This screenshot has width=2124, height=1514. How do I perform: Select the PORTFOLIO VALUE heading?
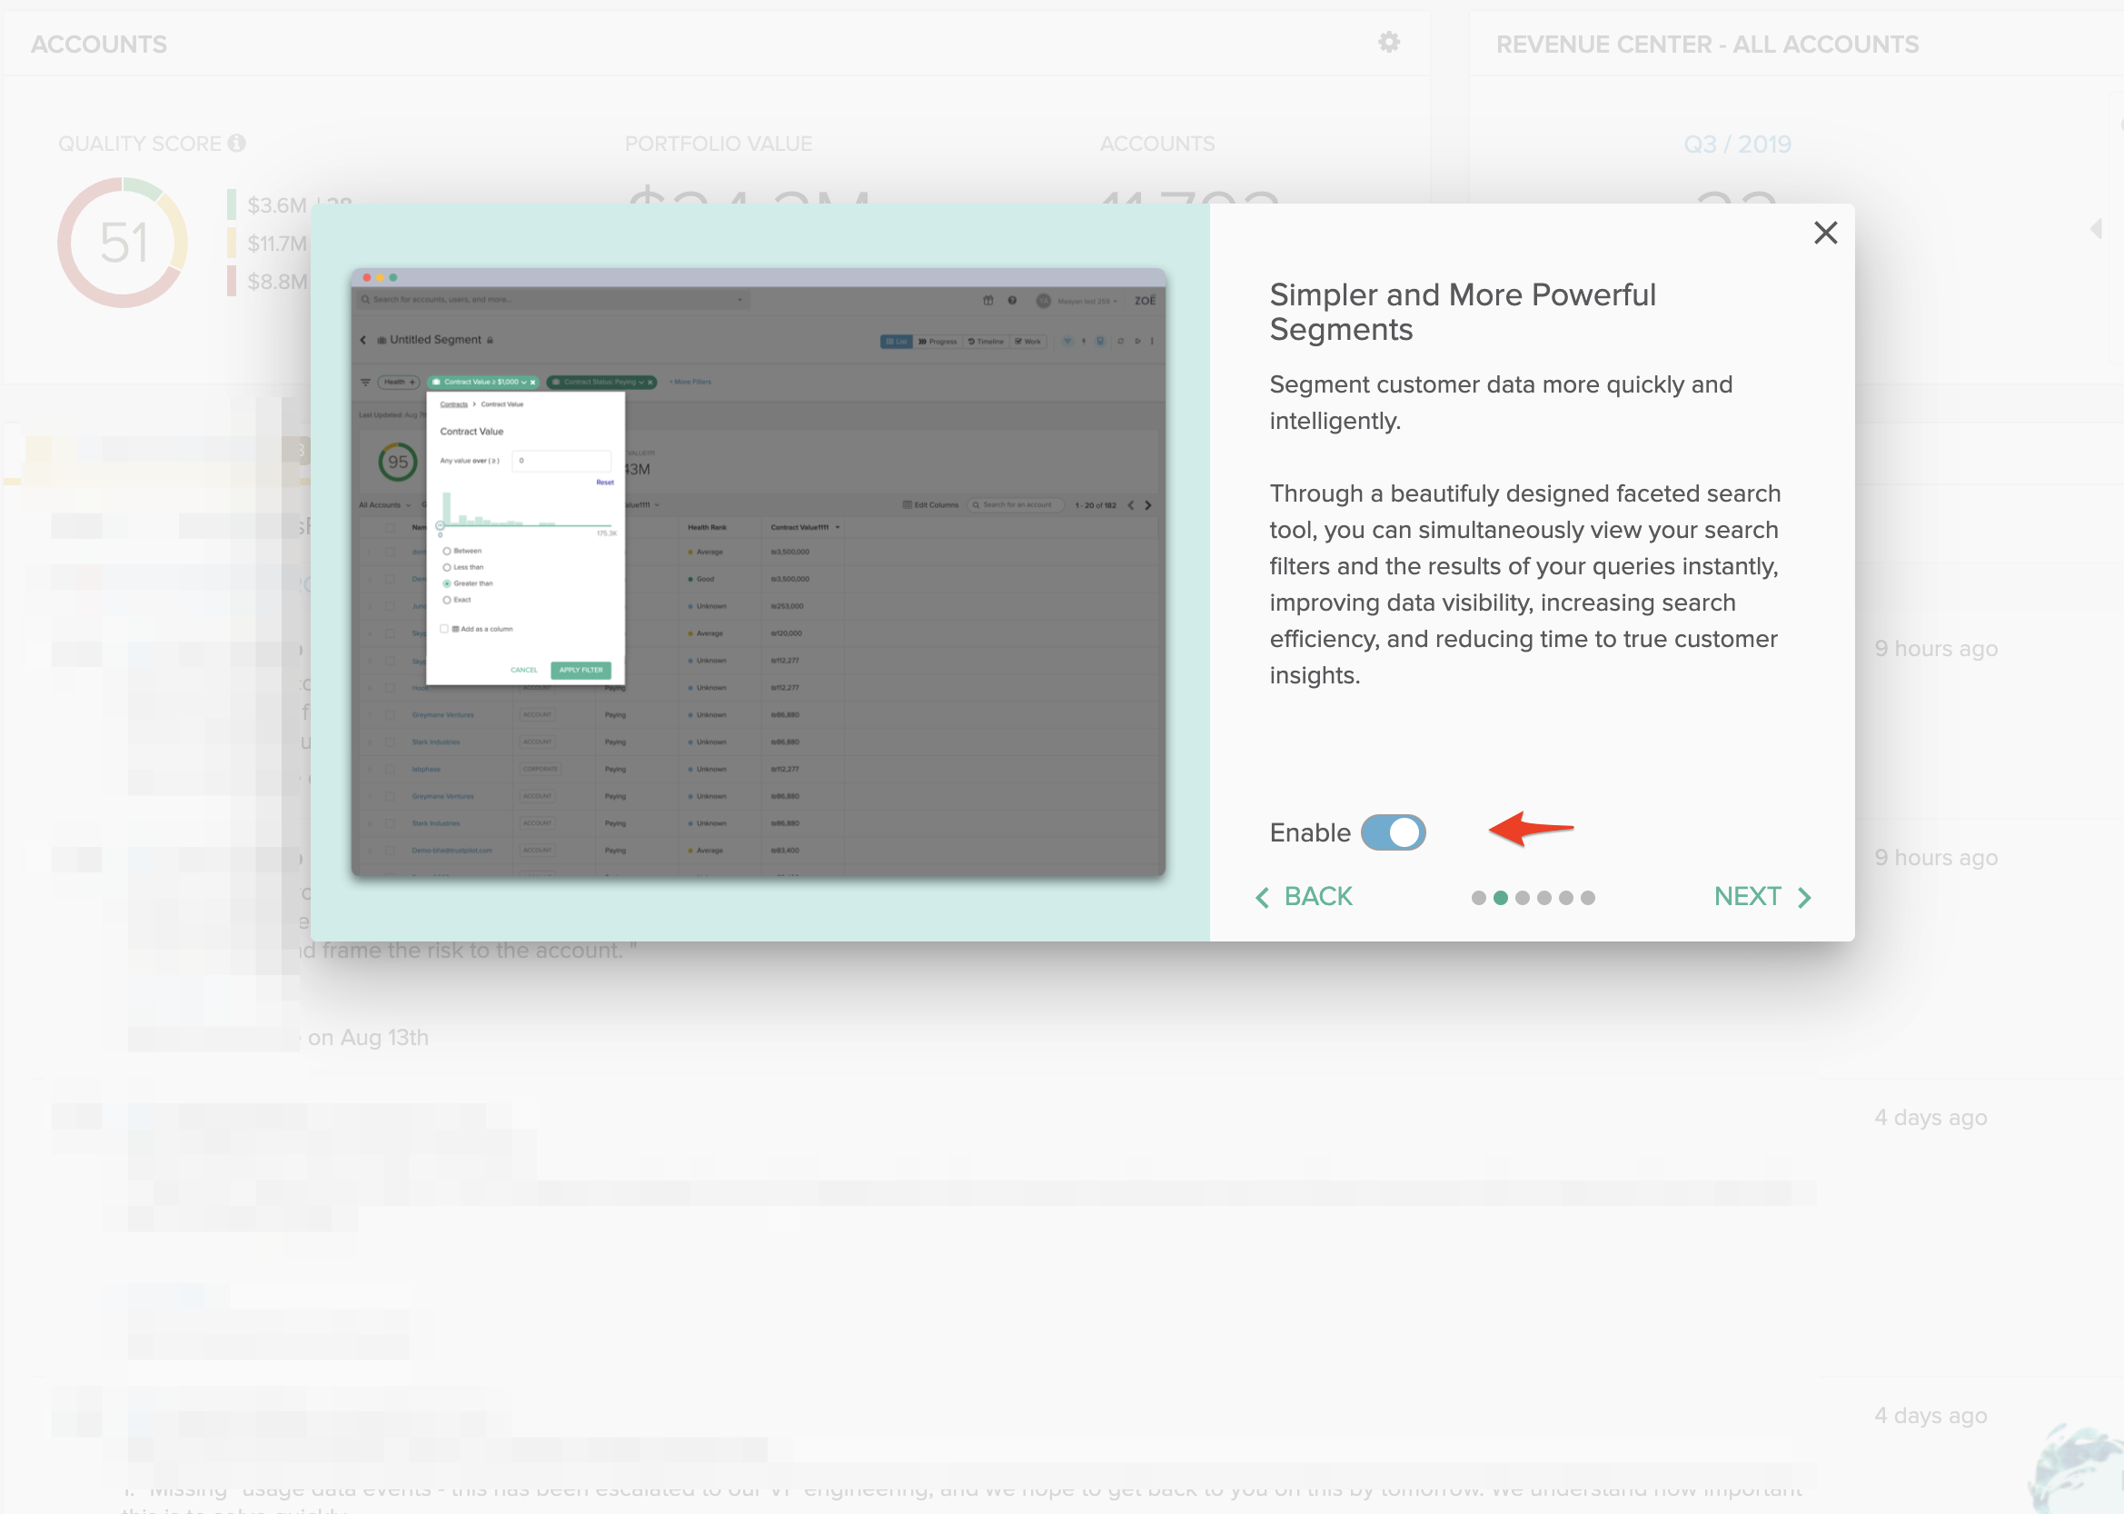coord(719,144)
